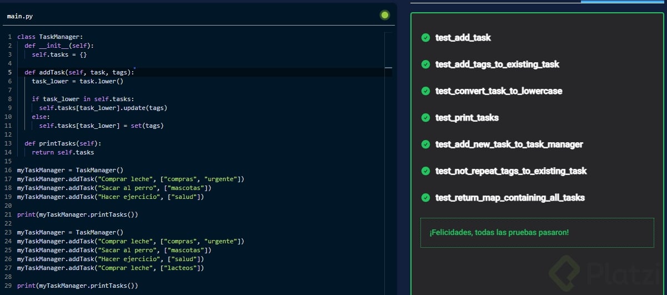Place cursor on the "class TaskManager:" line
This screenshot has width=667, height=295.
50,37
